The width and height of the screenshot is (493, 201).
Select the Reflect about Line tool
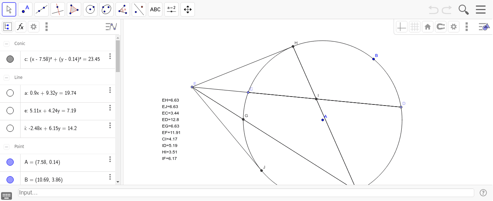click(x=139, y=9)
